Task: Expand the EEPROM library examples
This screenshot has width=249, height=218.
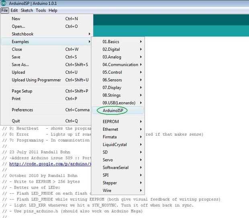Action: [118, 121]
